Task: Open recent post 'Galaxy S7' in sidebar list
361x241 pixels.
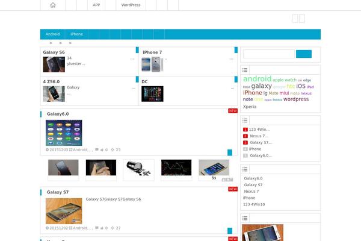Action: pyautogui.click(x=253, y=185)
